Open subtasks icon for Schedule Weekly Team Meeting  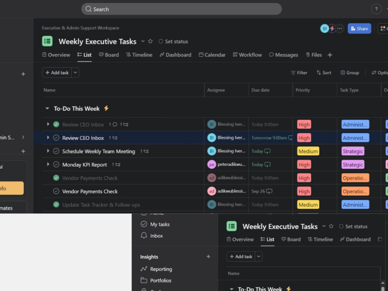click(146, 151)
